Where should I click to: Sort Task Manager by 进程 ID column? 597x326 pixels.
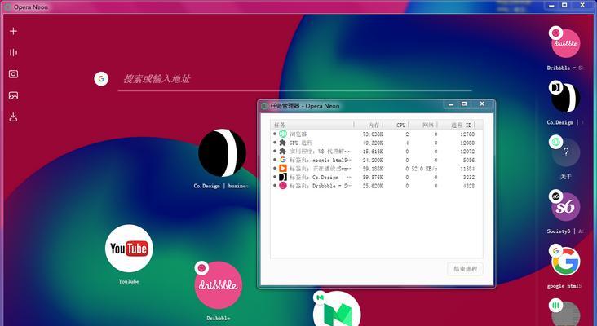click(x=457, y=125)
